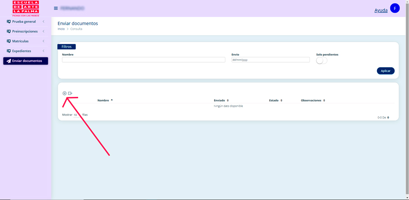
Task: Click the add new document plus icon
Action: [65, 93]
